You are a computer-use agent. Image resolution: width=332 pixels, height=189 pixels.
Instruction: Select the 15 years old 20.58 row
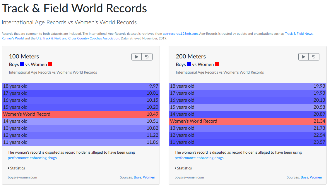click(x=247, y=107)
